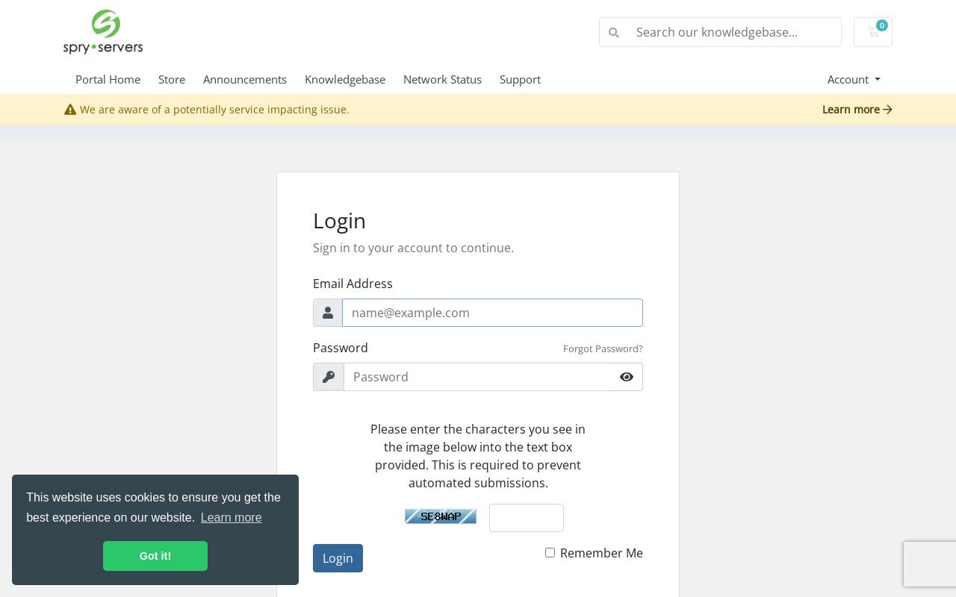Click the blue Login button
Screen dimensions: 956x597
pos(338,558)
